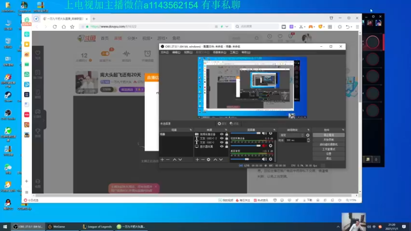Screen dimensions: 411x231
Task: Expand the scissors screenshot tool dropdown in browser
Action: (305, 27)
